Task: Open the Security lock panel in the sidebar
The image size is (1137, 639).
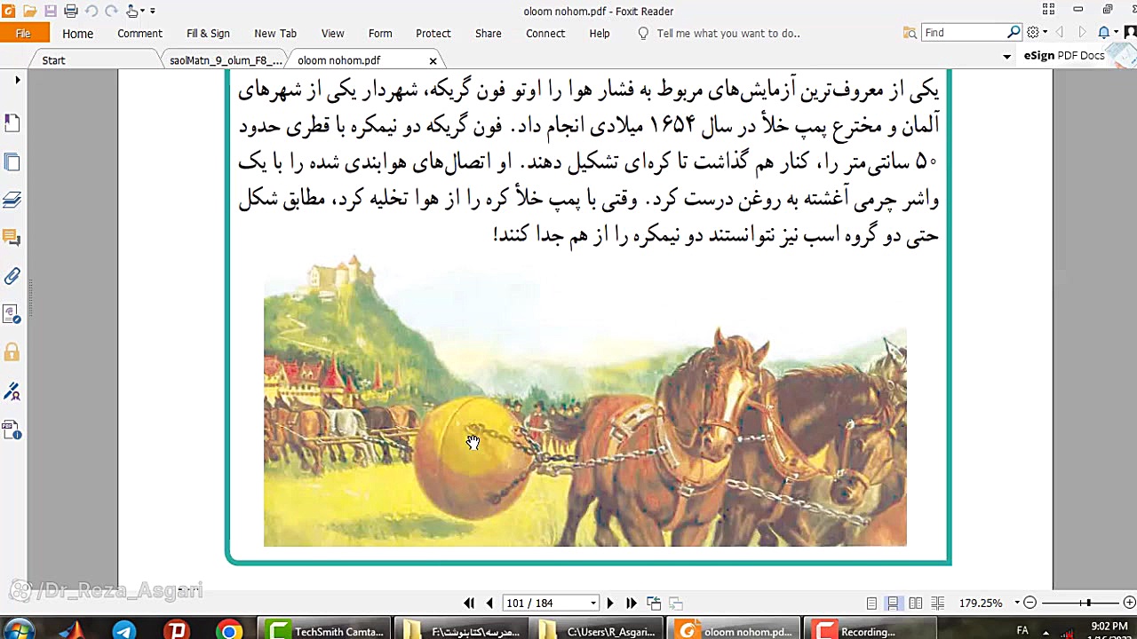Action: pyautogui.click(x=12, y=353)
